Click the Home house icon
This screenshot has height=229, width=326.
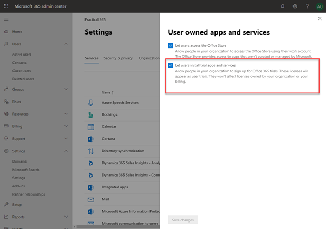pyautogui.click(x=6, y=31)
